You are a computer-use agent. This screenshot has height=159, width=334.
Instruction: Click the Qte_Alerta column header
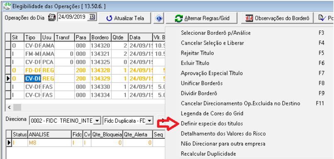(x=138, y=135)
